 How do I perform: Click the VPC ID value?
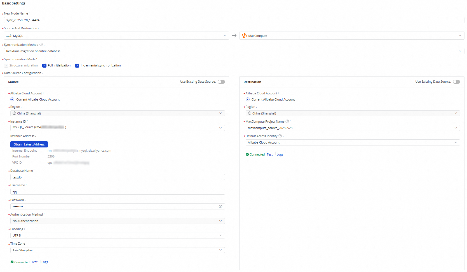coord(68,163)
